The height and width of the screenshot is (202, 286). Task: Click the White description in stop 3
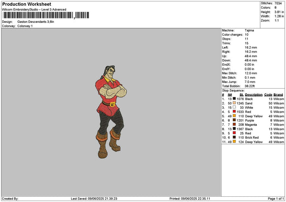[249, 108]
